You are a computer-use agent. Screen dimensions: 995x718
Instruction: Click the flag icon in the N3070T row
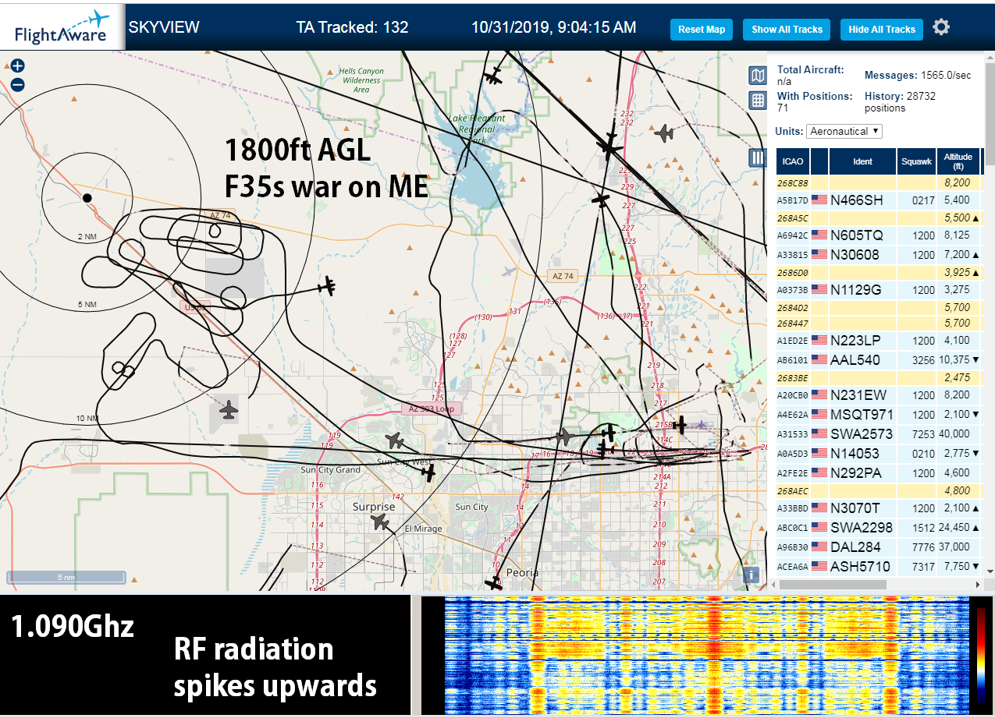coord(819,508)
